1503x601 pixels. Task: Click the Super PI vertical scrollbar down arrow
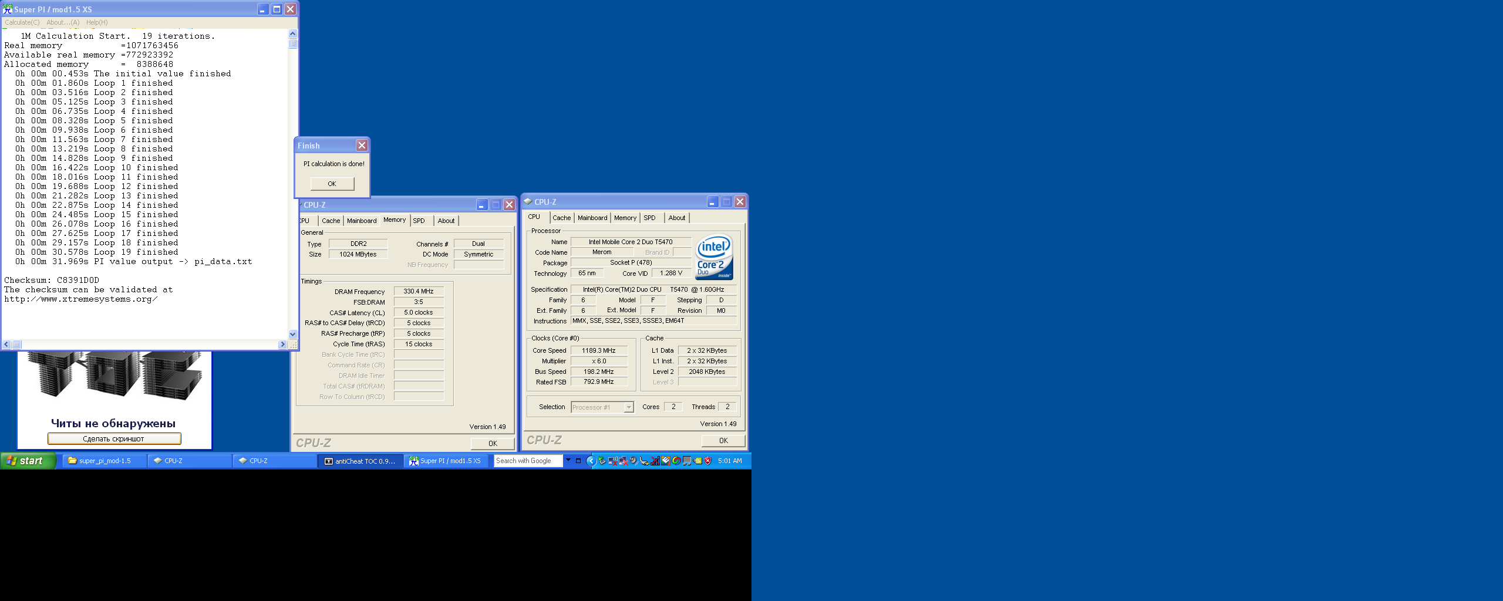coord(293,334)
